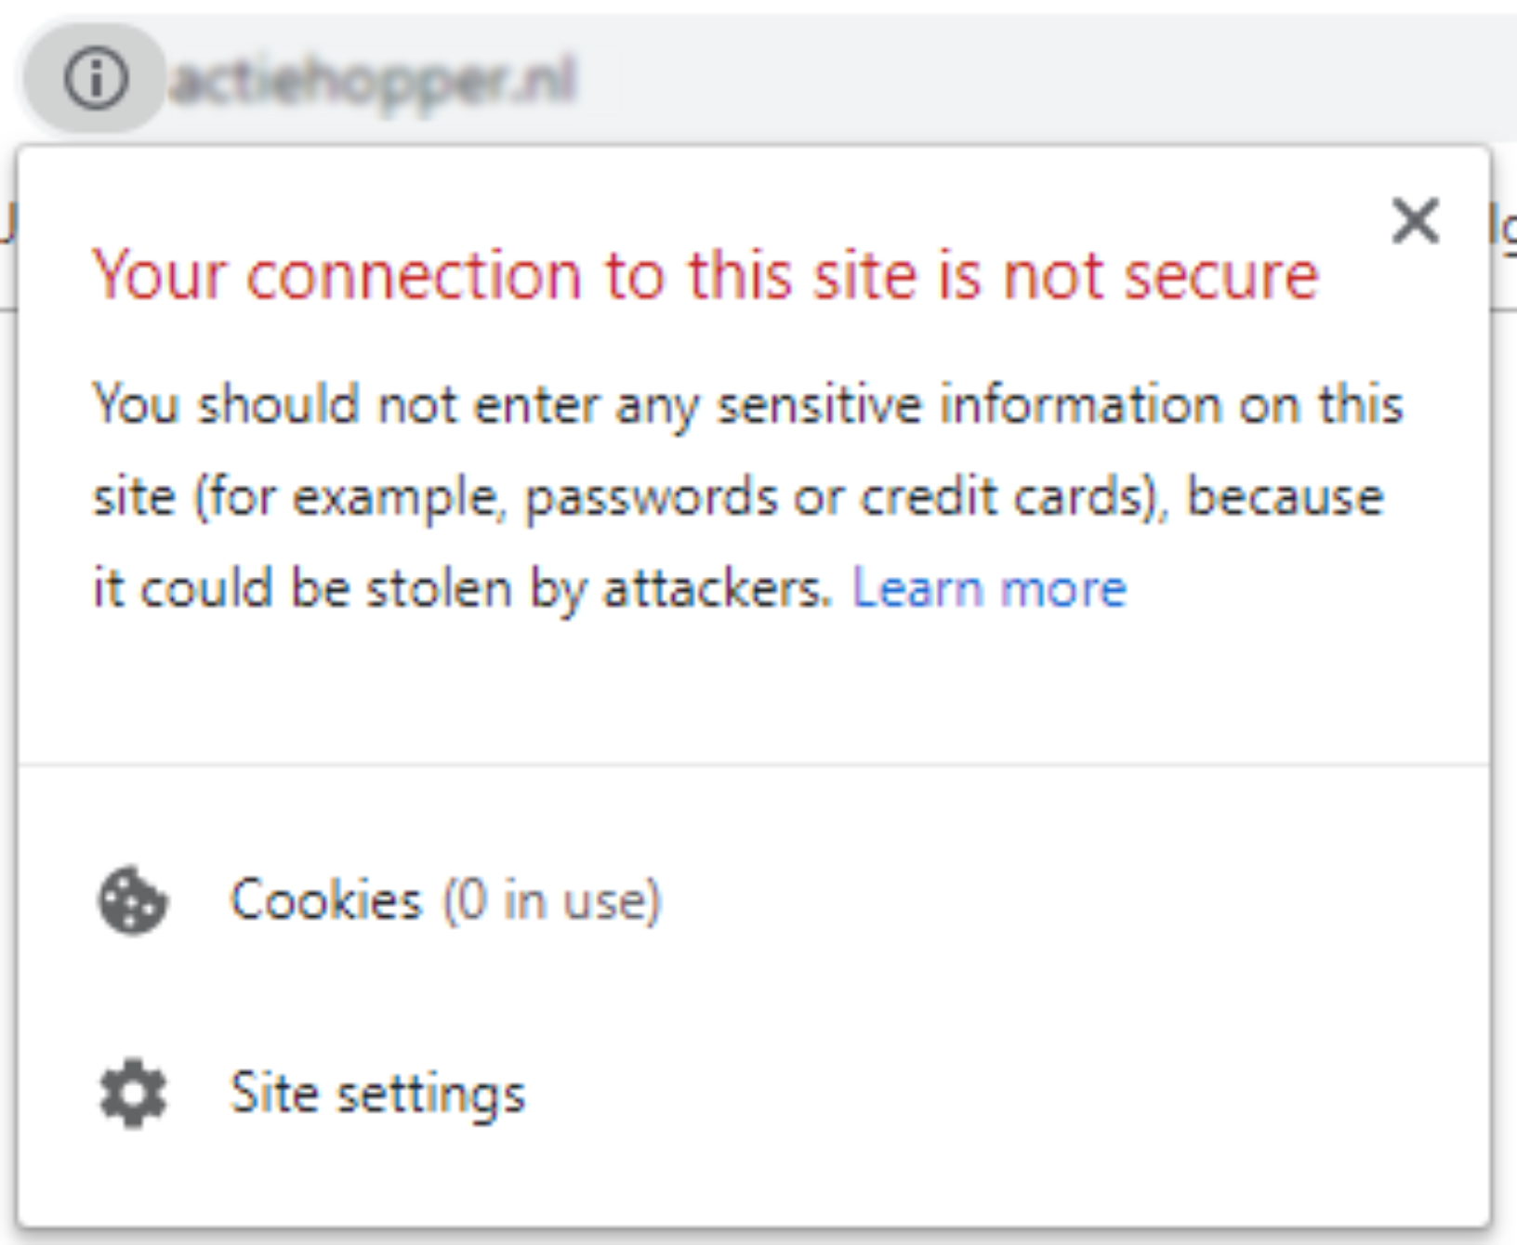
Task: Click the "(0 in use)" cookie count
Action: (x=551, y=900)
